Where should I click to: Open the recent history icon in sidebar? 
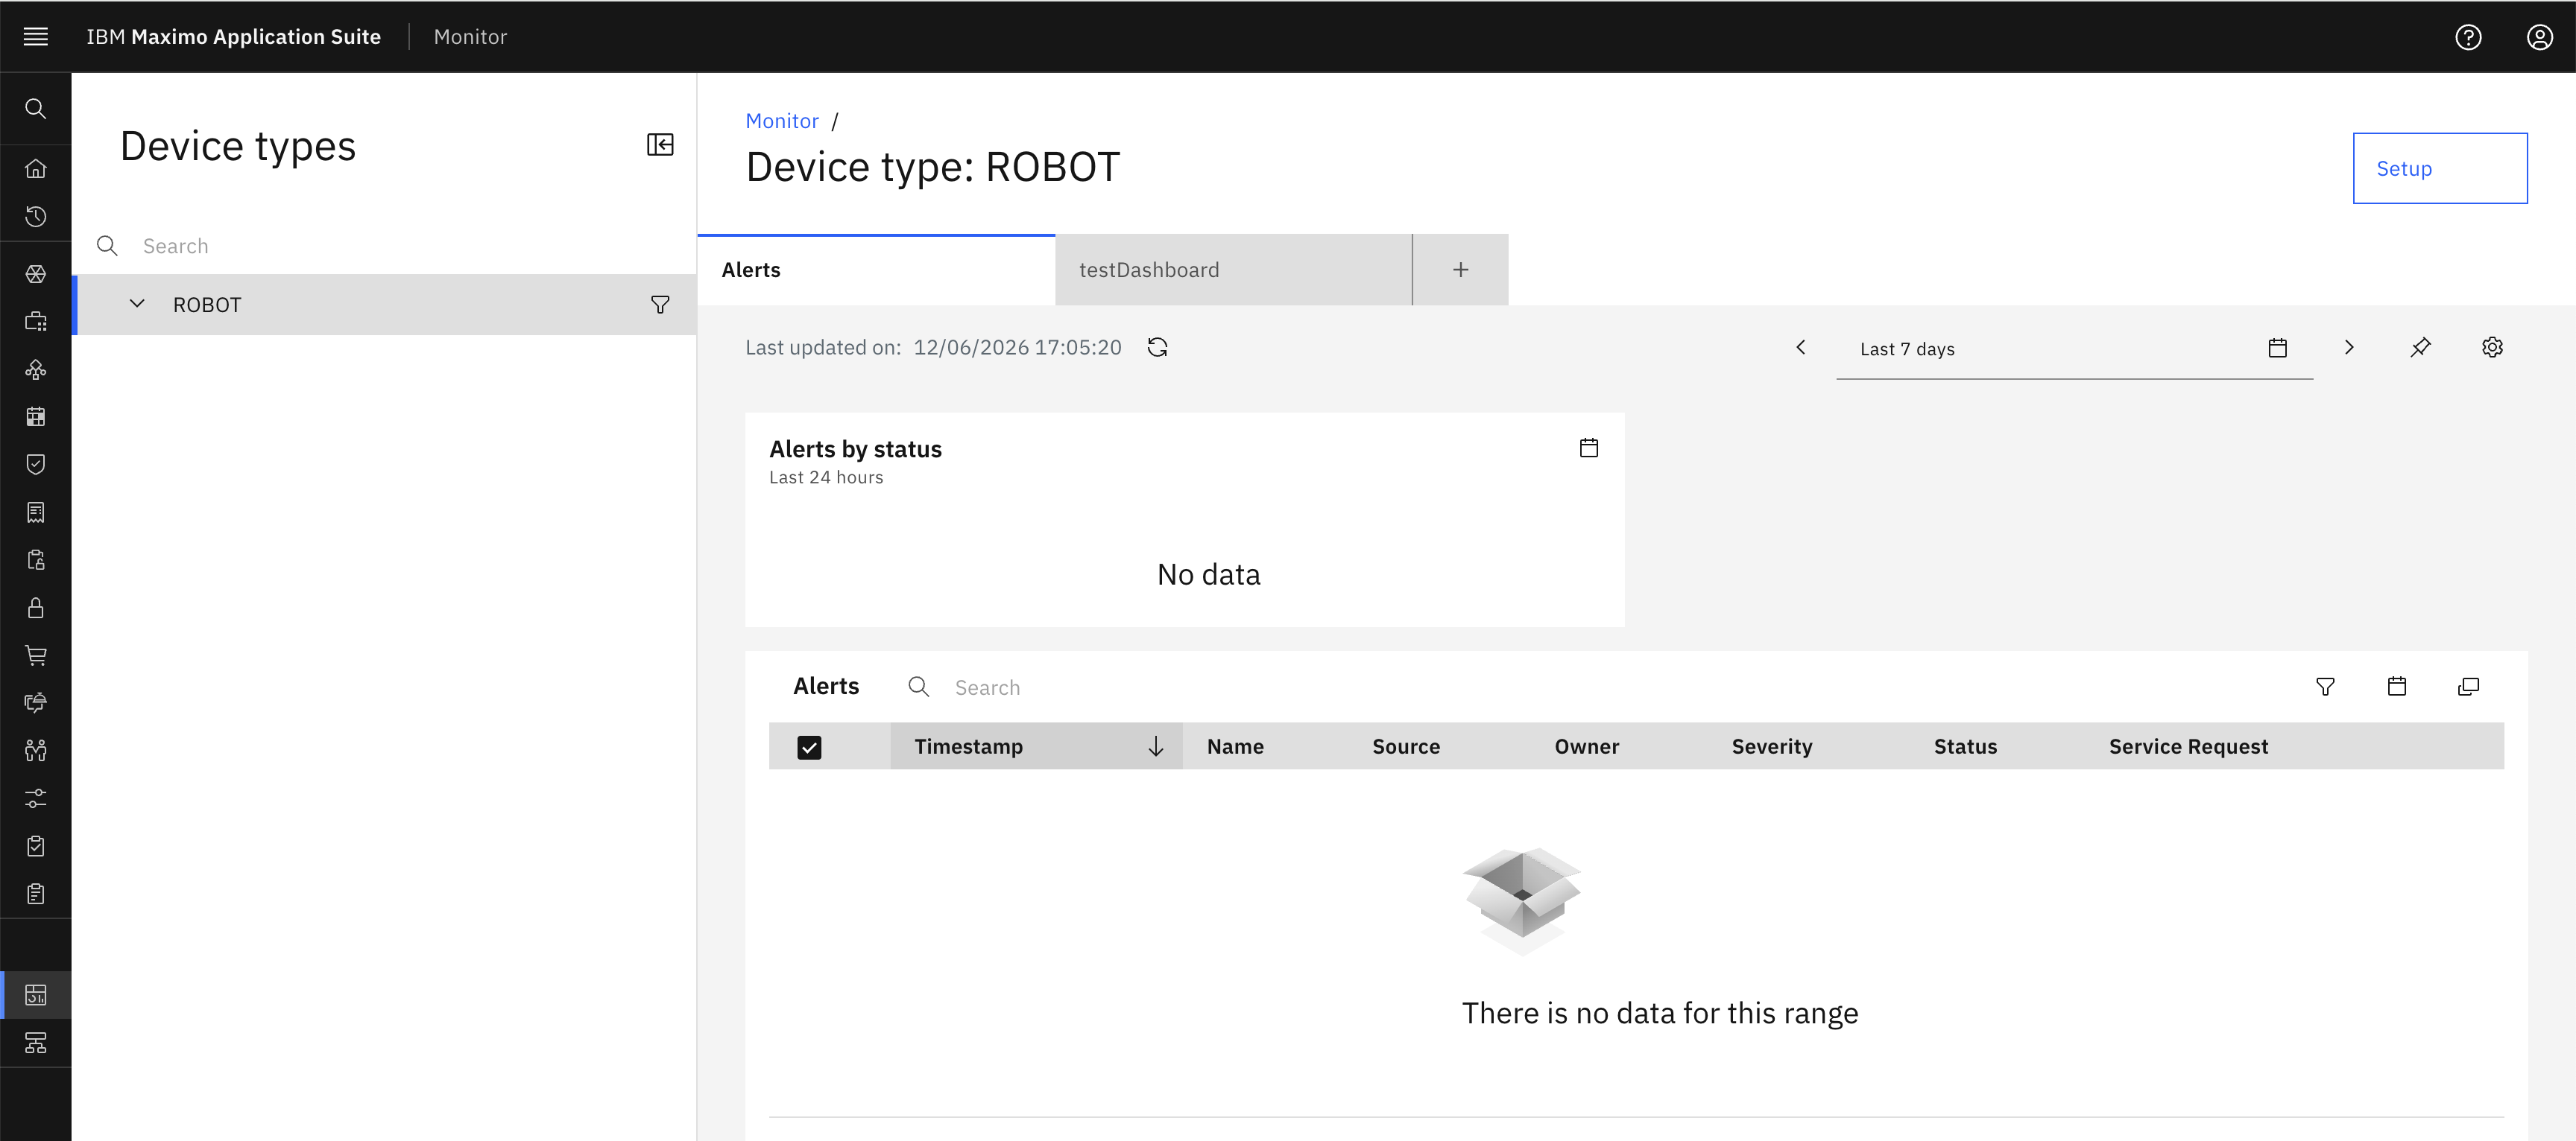pos(36,216)
